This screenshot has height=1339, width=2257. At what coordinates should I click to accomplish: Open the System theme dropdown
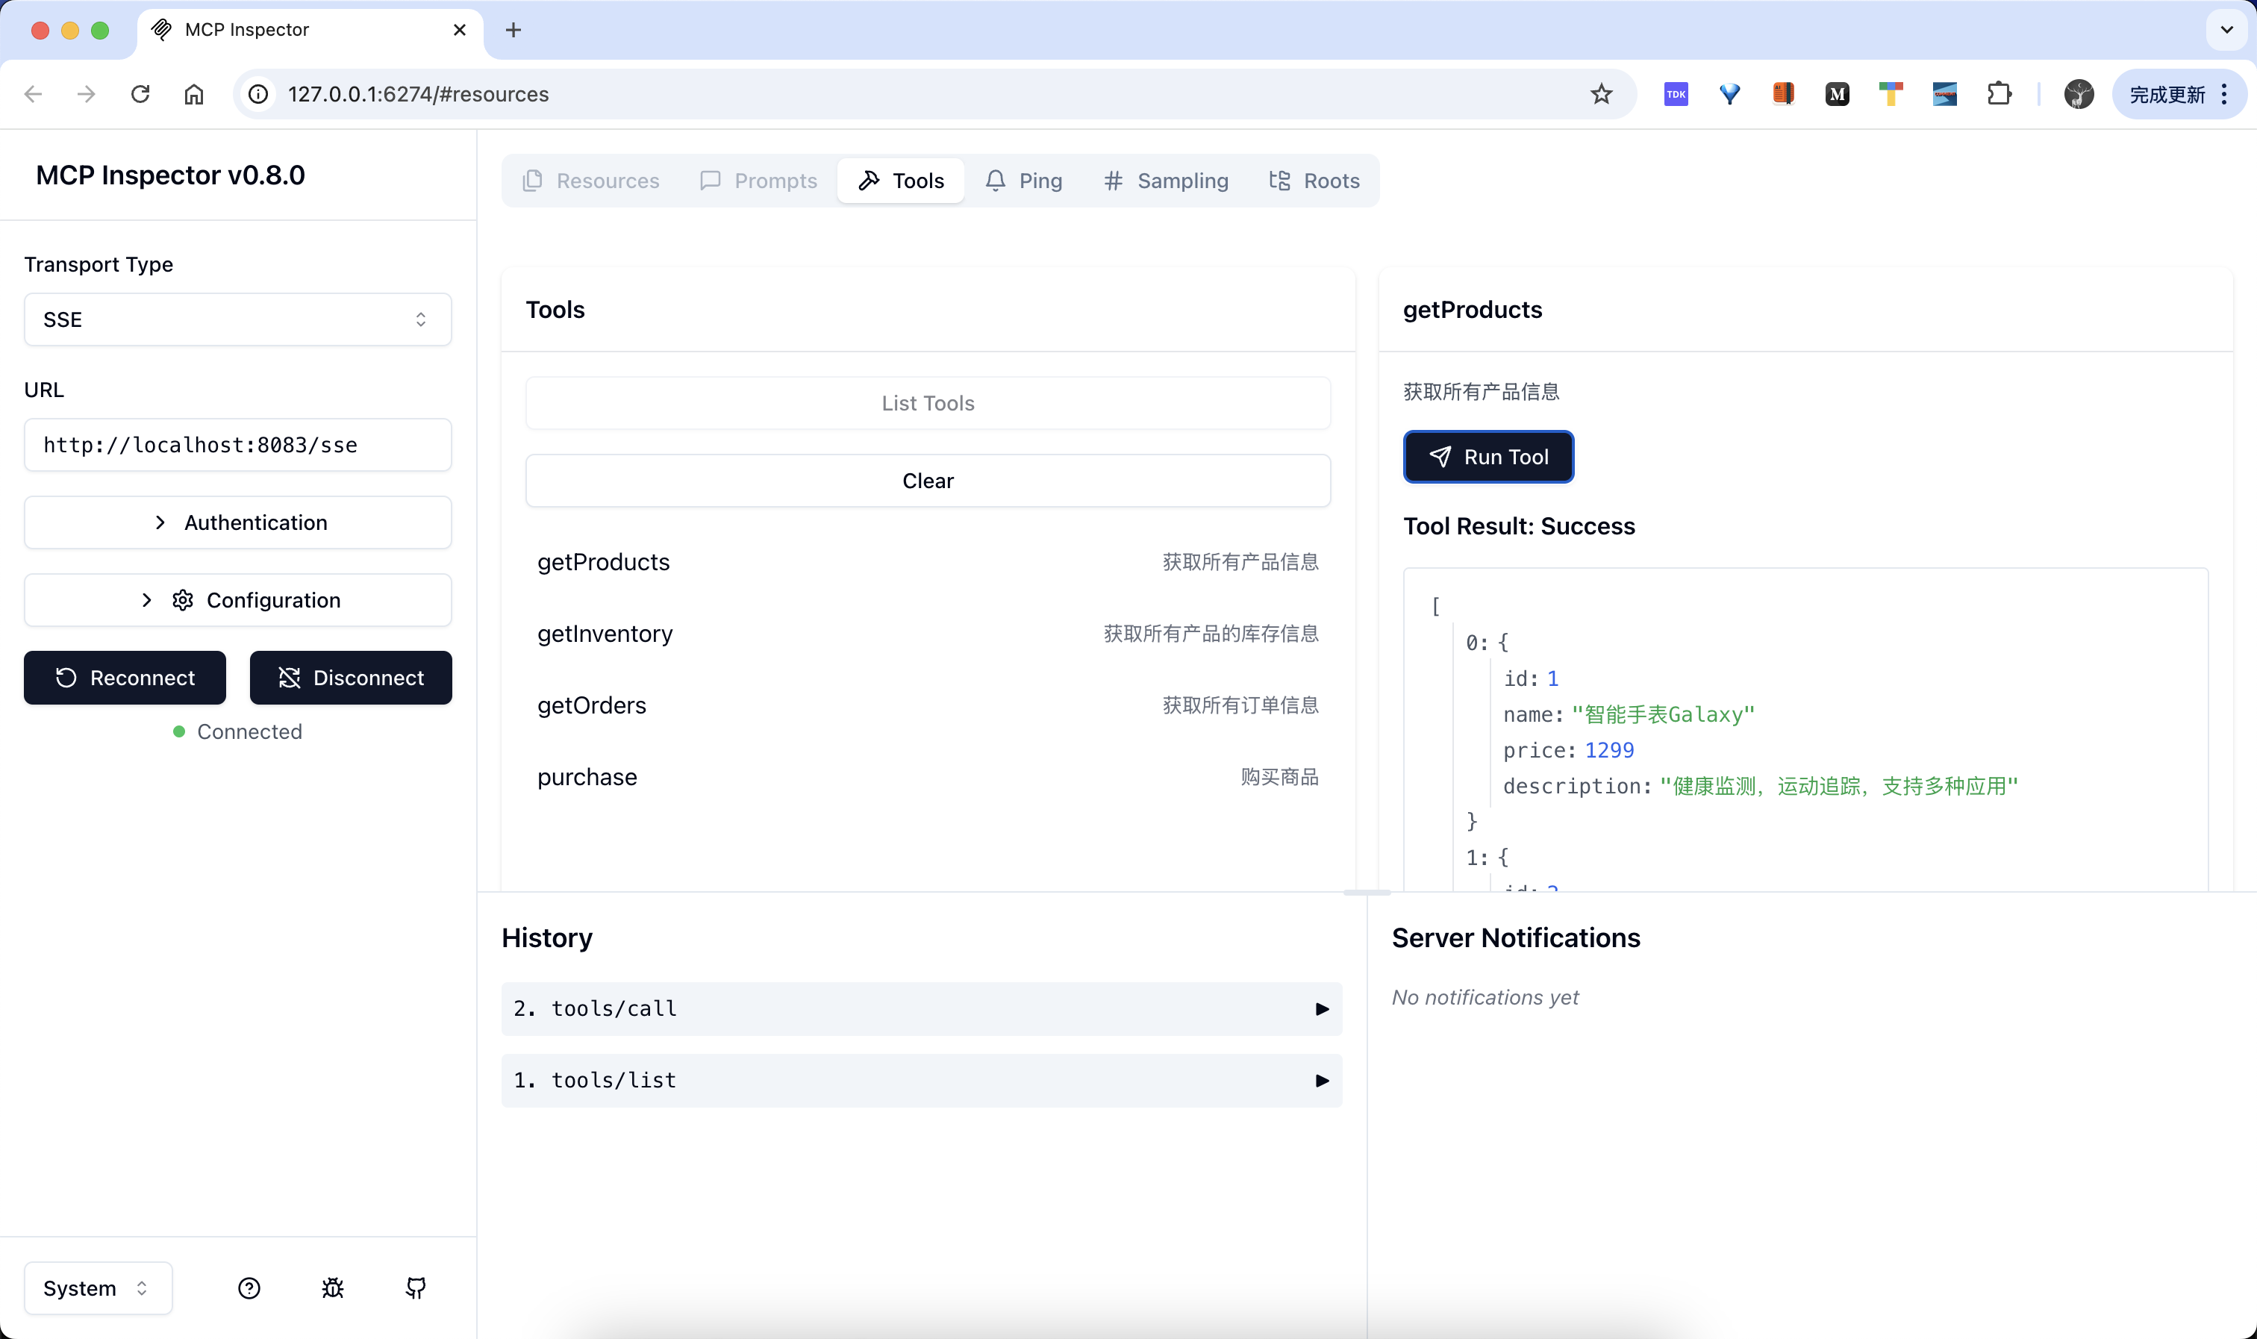click(x=98, y=1287)
